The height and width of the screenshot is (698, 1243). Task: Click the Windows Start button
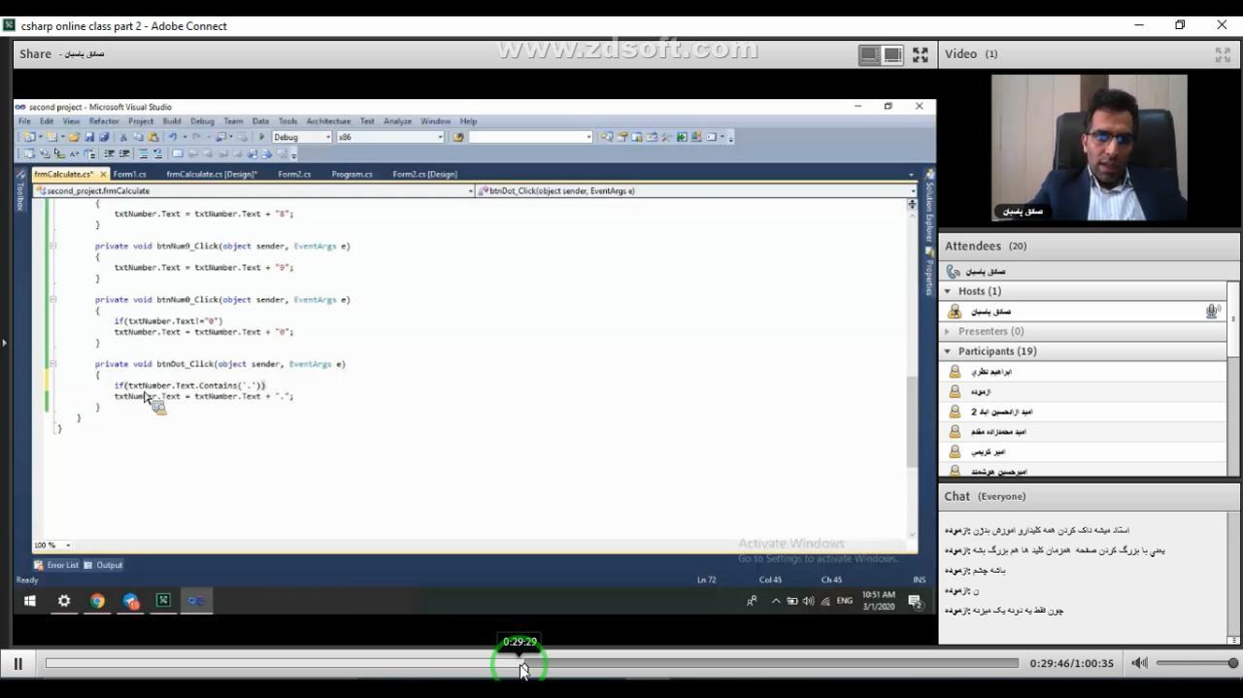tap(29, 601)
